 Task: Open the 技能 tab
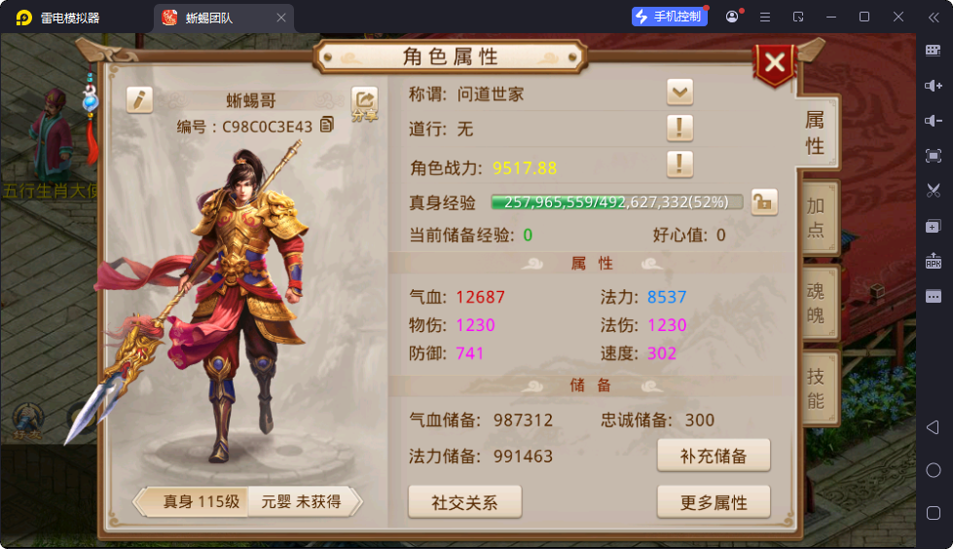click(x=818, y=387)
